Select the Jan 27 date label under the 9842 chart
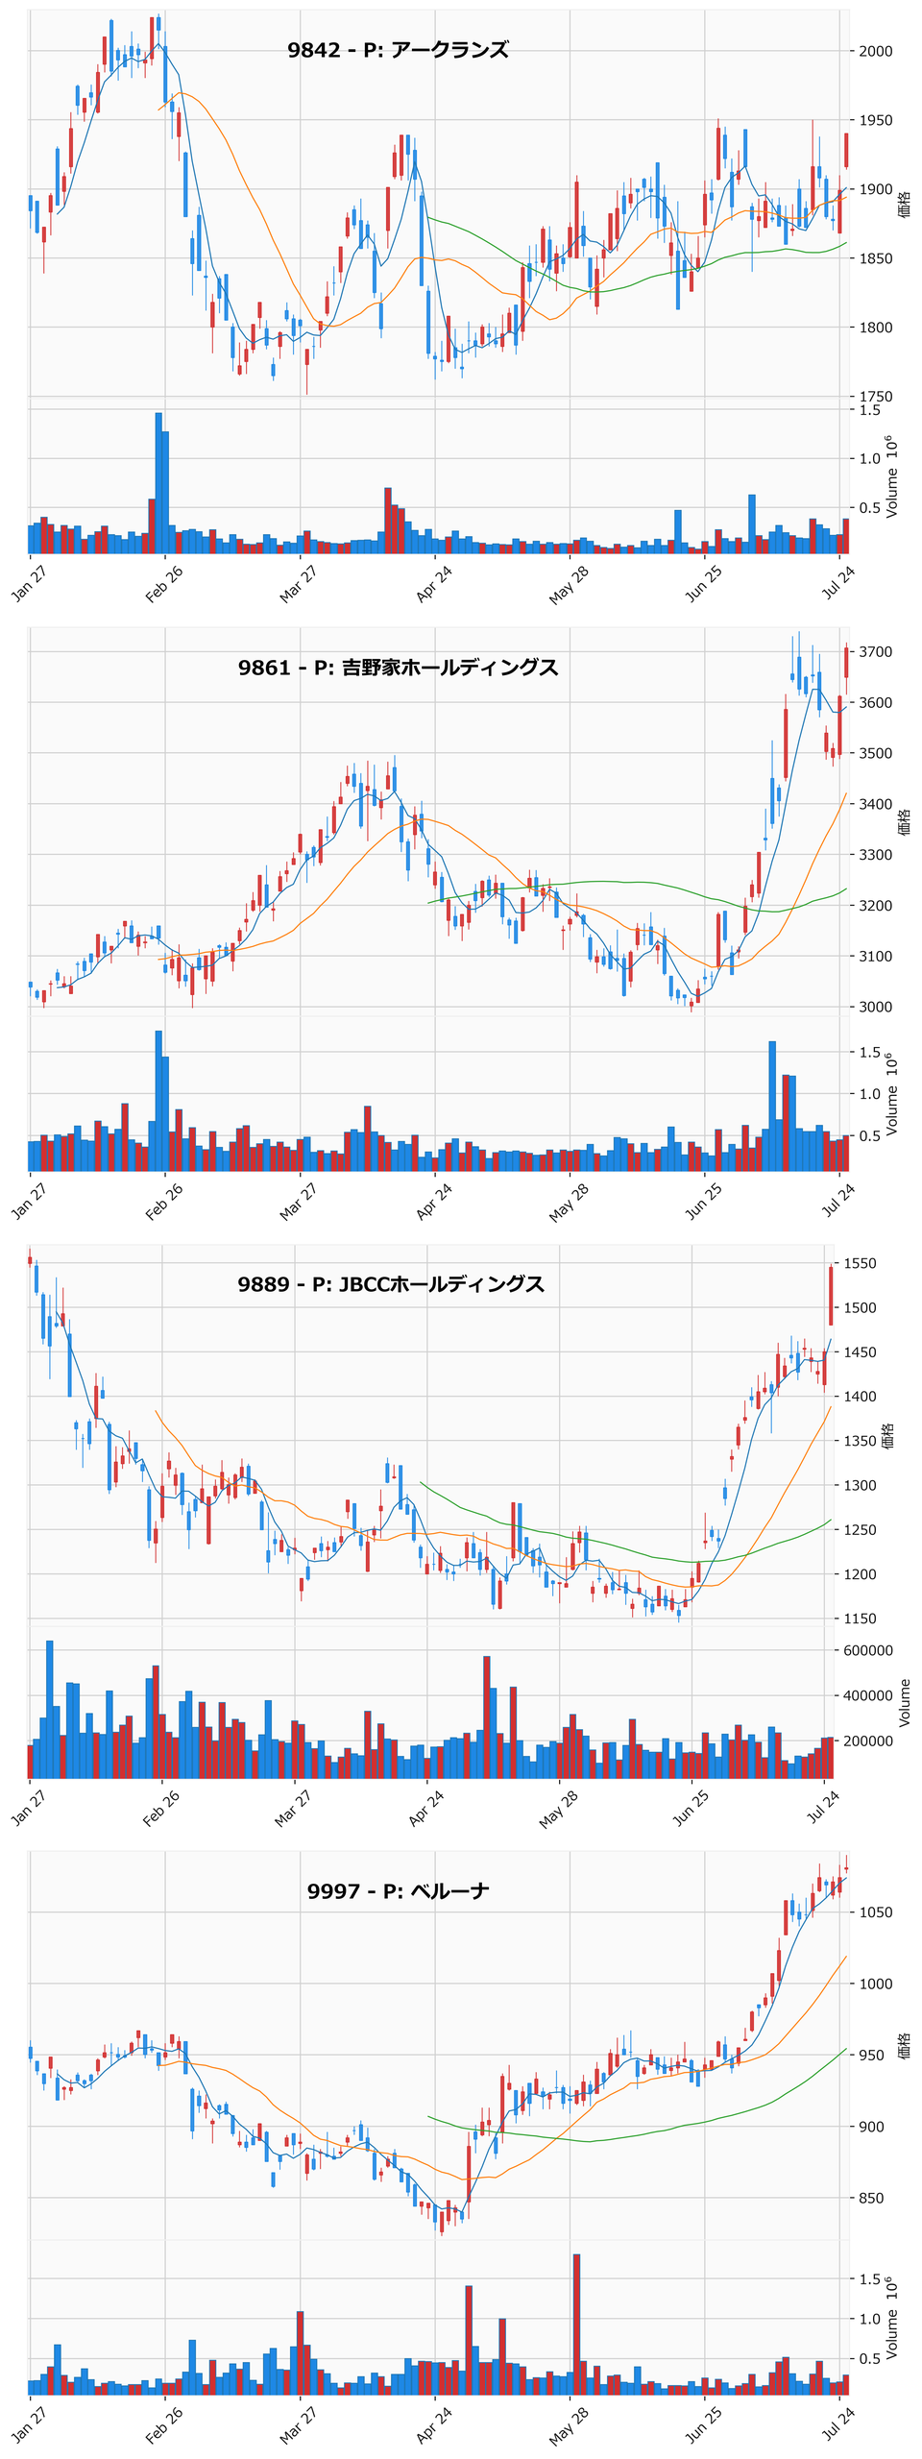This screenshot has height=2459, width=922. 29,584
